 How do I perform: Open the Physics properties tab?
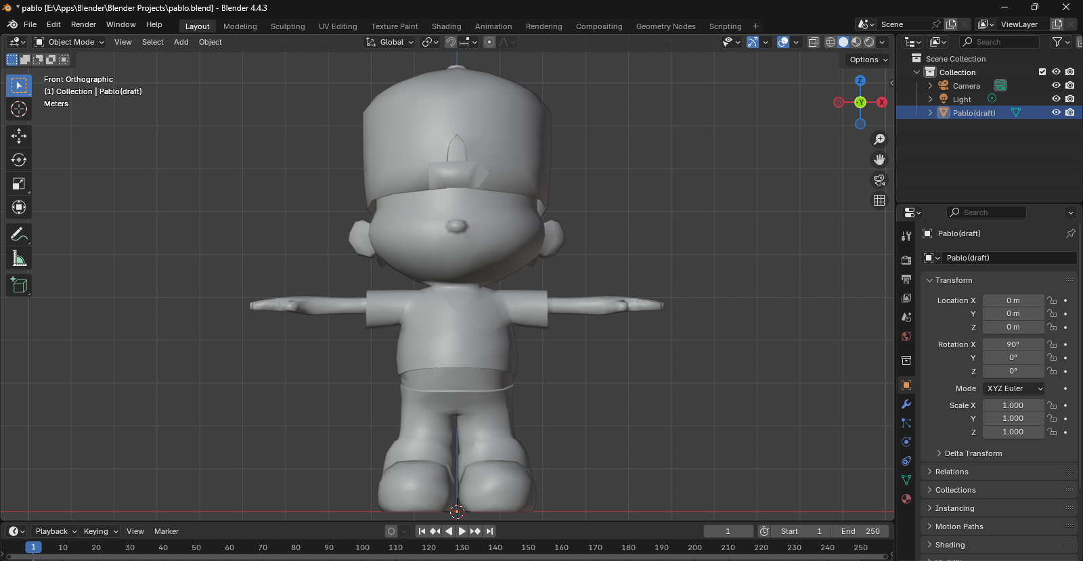coord(906,442)
